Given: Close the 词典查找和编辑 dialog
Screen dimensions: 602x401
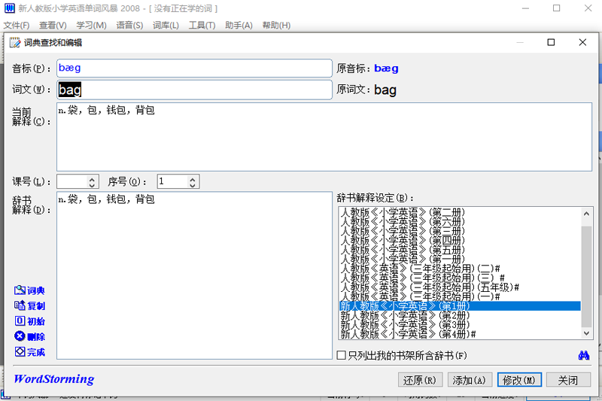Looking at the screenshot, I should pyautogui.click(x=582, y=42).
